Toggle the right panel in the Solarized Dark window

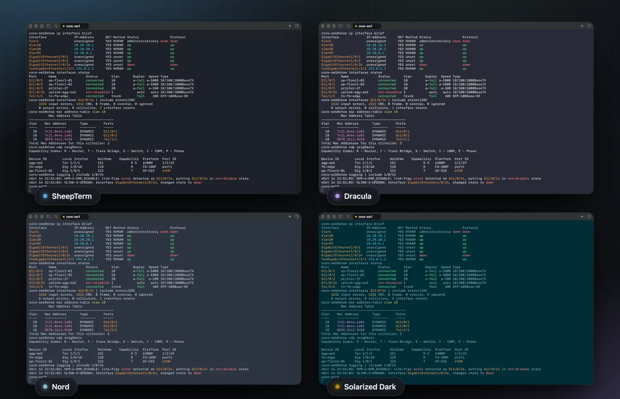(x=589, y=217)
